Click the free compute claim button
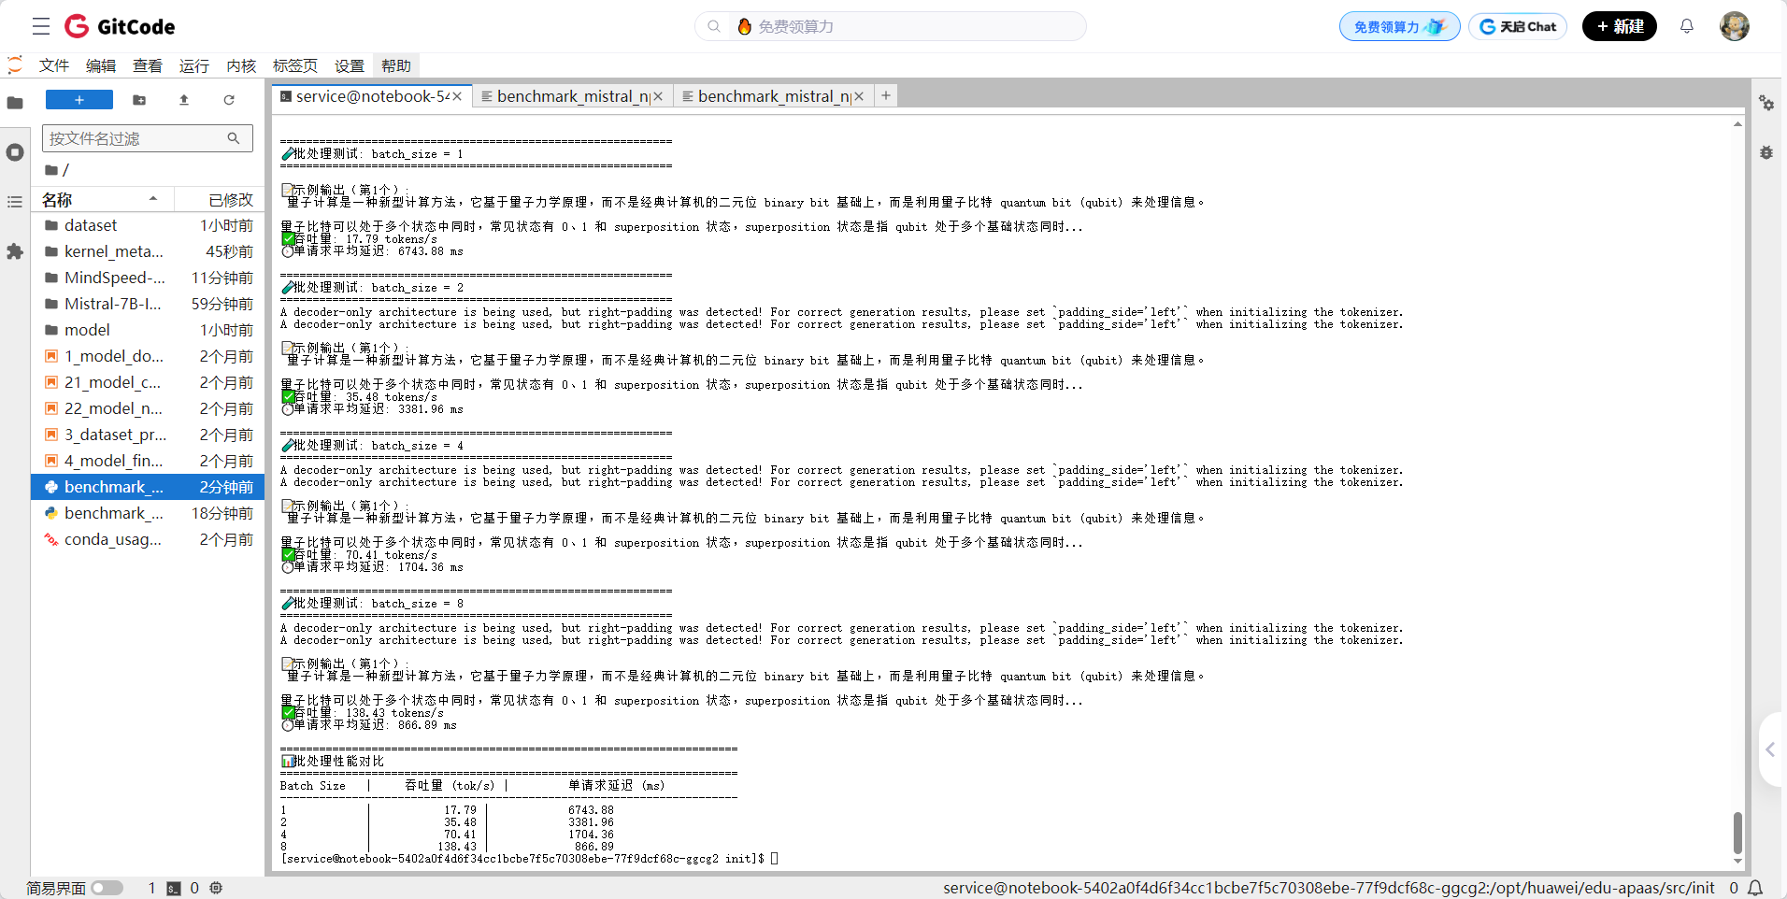This screenshot has width=1787, height=899. coord(1399,26)
